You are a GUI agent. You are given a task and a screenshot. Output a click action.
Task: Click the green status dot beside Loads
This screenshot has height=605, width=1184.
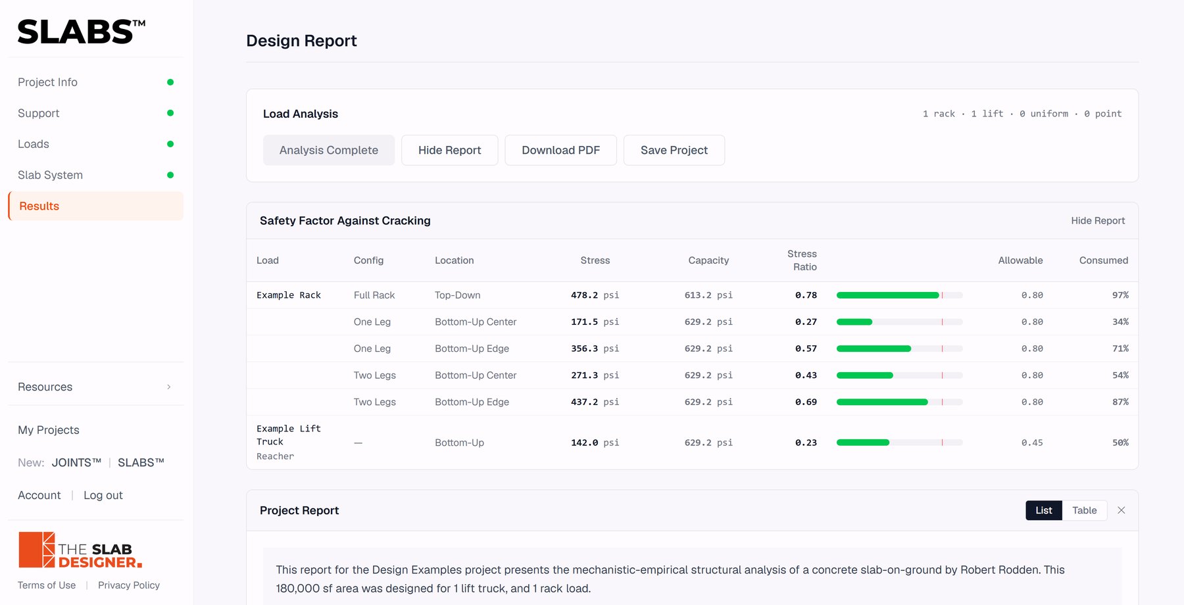[x=170, y=144]
